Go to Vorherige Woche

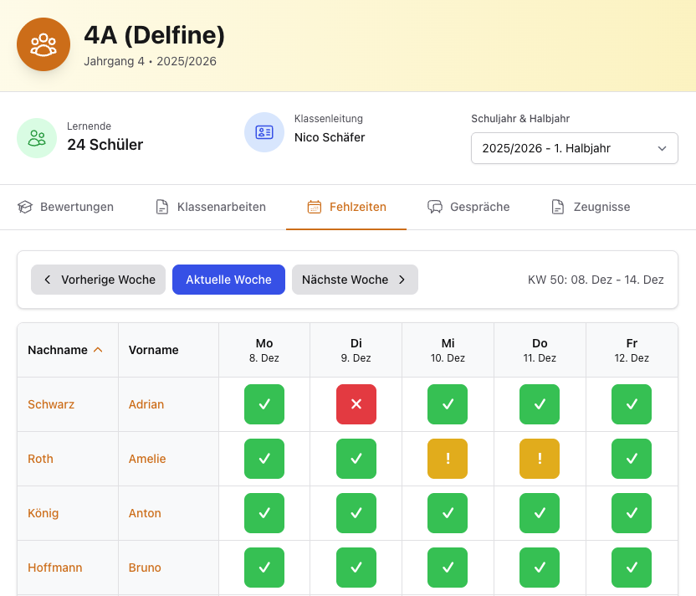point(99,280)
